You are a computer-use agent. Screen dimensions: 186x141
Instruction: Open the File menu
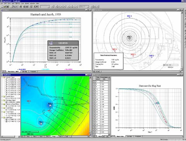tap(2, 3)
